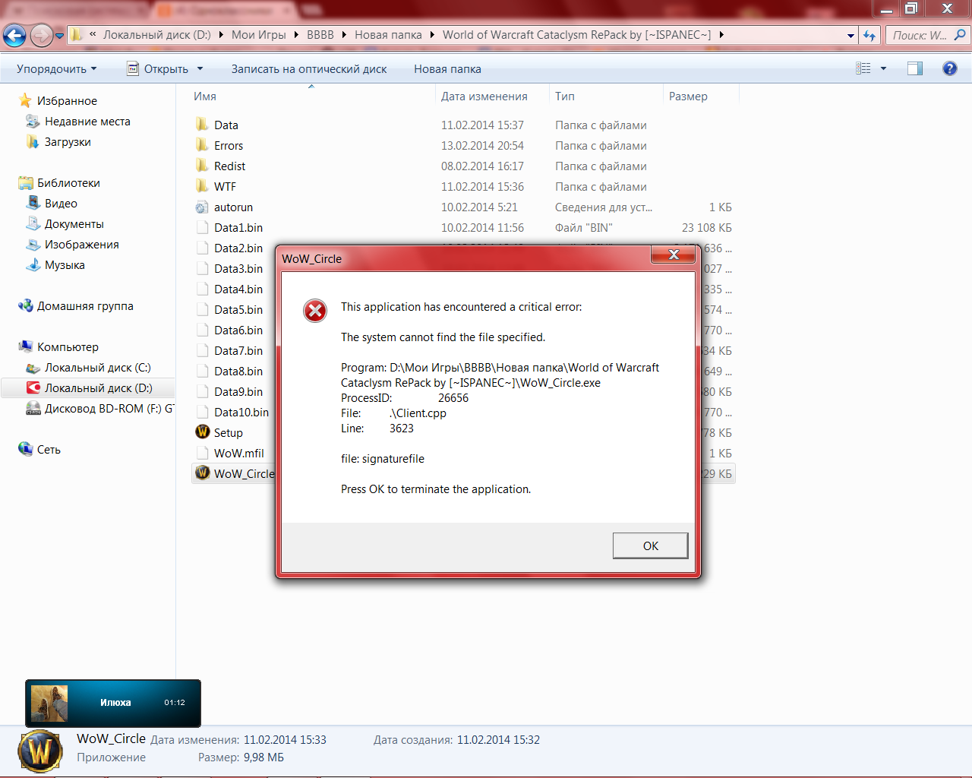The width and height of the screenshot is (972, 778).
Task: Select Библиотеки in the navigation pane
Action: click(x=59, y=182)
